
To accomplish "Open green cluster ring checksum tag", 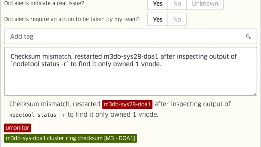I will [x=70, y=138].
